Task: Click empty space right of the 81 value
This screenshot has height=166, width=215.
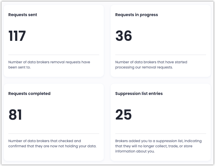Action: coord(66,115)
